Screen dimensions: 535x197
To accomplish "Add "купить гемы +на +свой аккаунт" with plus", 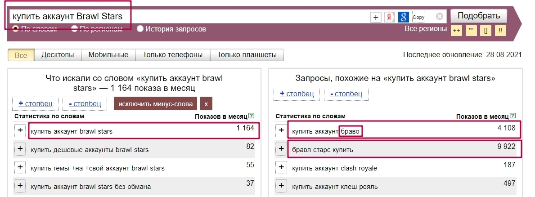I will (x=20, y=167).
